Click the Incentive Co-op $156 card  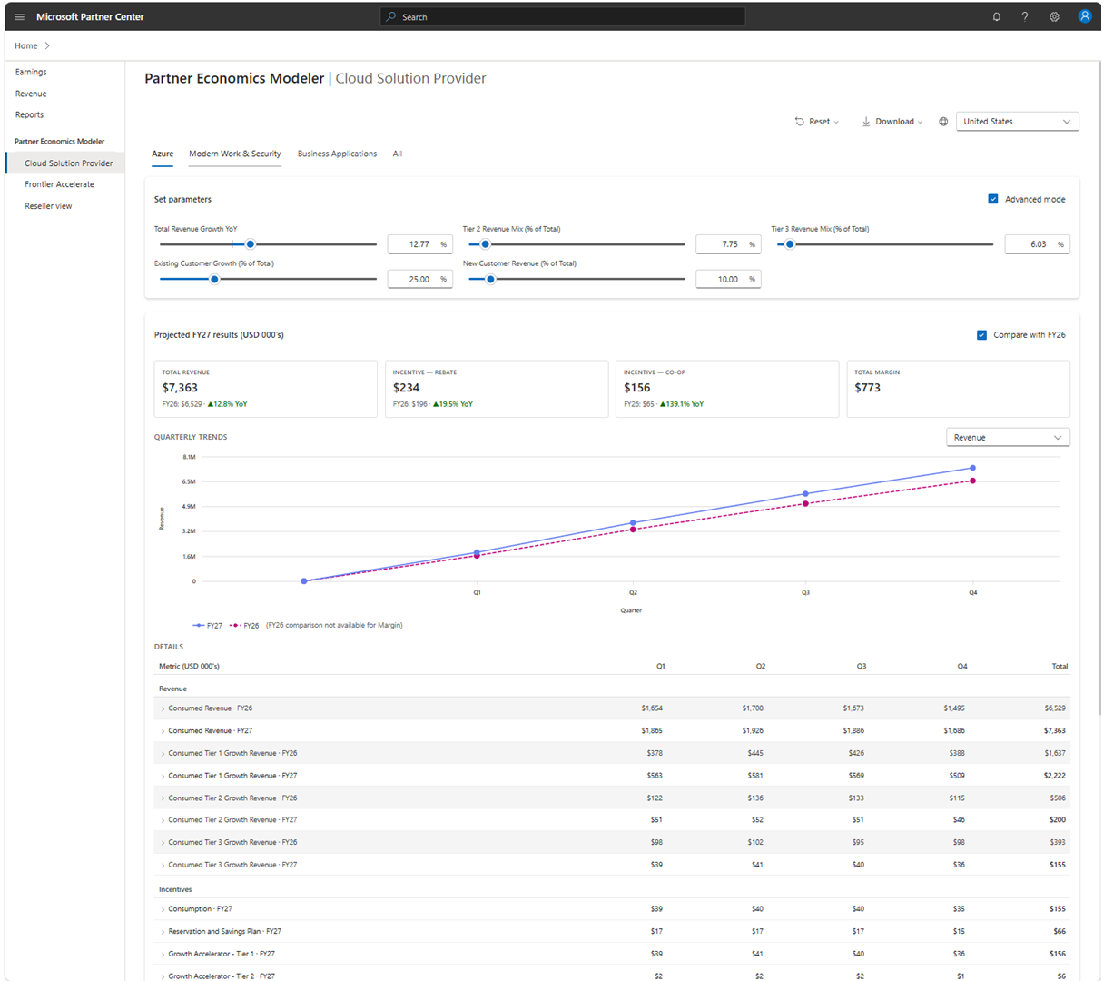(x=727, y=389)
